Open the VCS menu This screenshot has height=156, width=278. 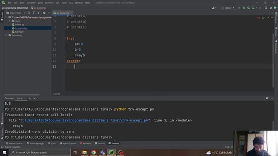71,3
